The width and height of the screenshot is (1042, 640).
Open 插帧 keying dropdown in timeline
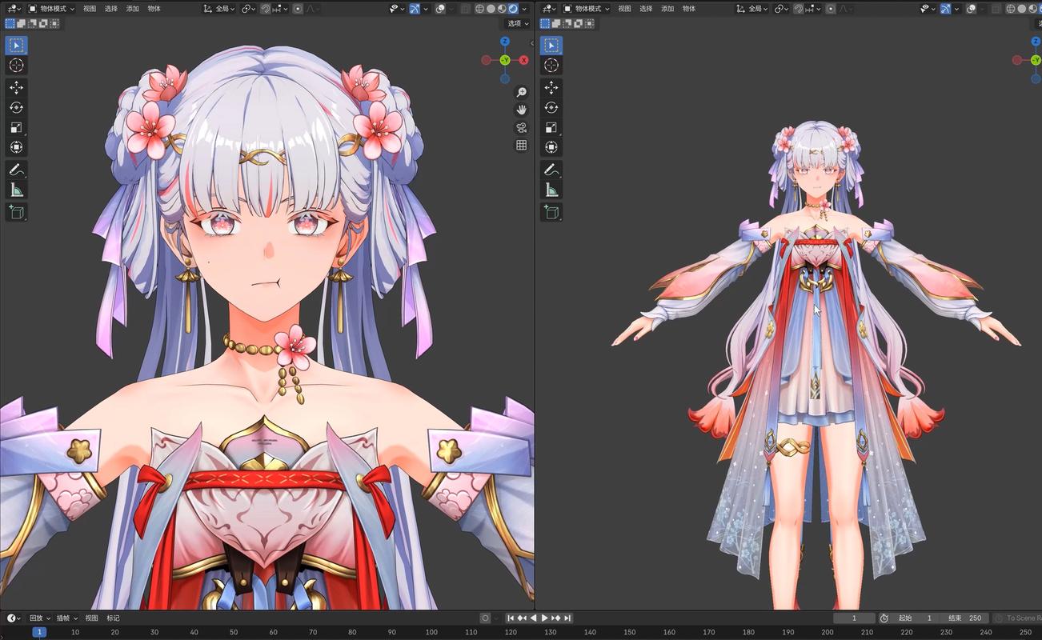pos(66,618)
